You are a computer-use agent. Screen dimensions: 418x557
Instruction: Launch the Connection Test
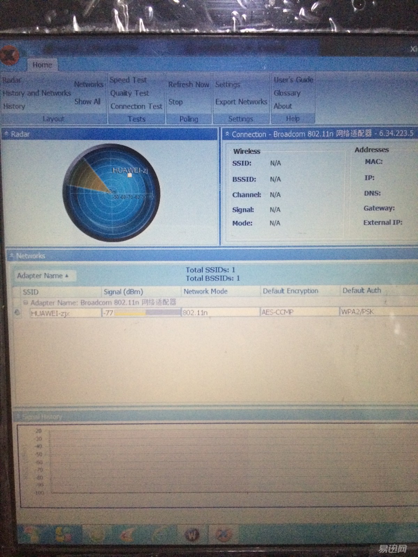[136, 106]
